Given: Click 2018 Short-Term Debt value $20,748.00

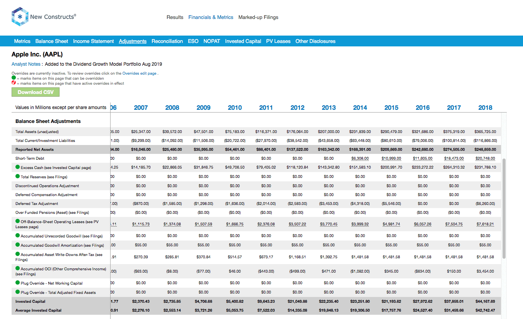Looking at the screenshot, I should (x=485, y=159).
